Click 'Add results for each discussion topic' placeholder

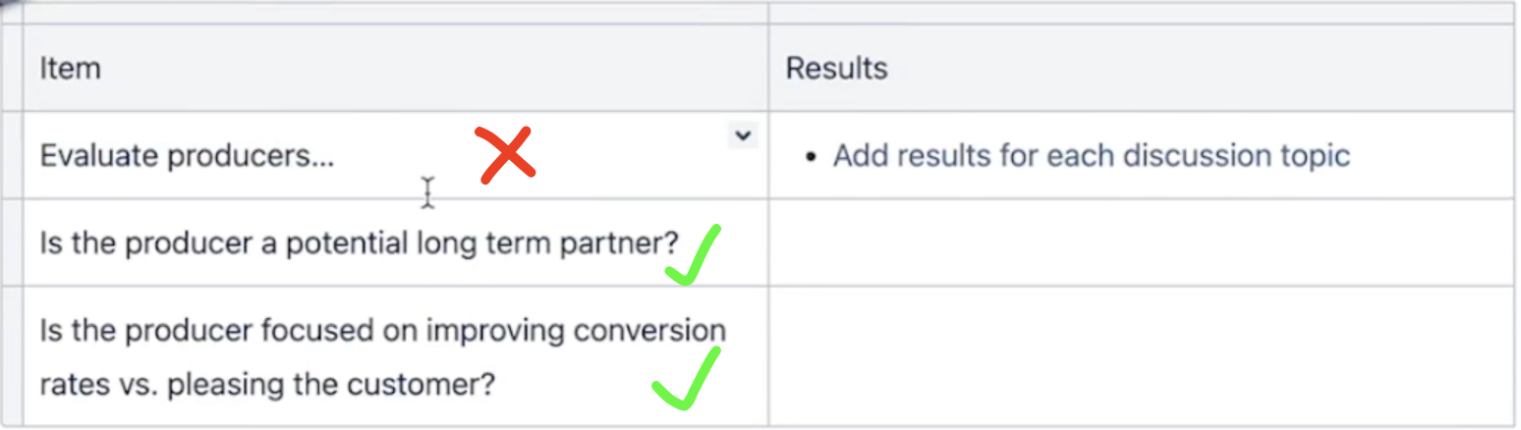pos(1092,155)
